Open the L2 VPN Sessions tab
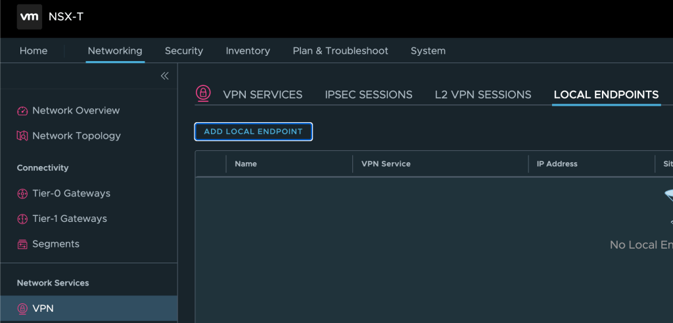The image size is (673, 323). 483,95
